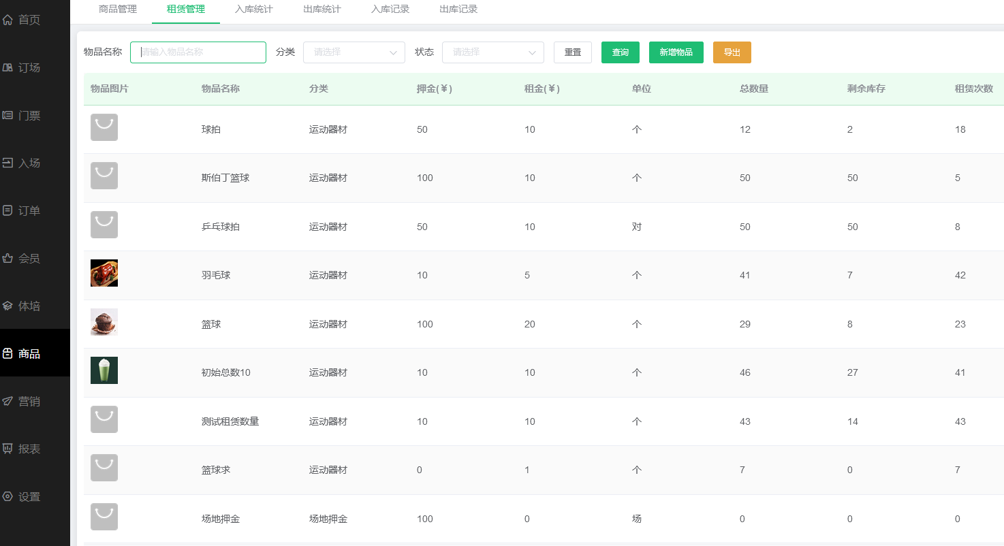Viewport: 1004px width, 546px height.
Task: Click the 会员 members icon
Action: (8, 259)
